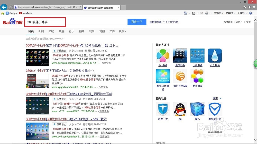Open 小众软件 water drop icon

(x=215, y=56)
